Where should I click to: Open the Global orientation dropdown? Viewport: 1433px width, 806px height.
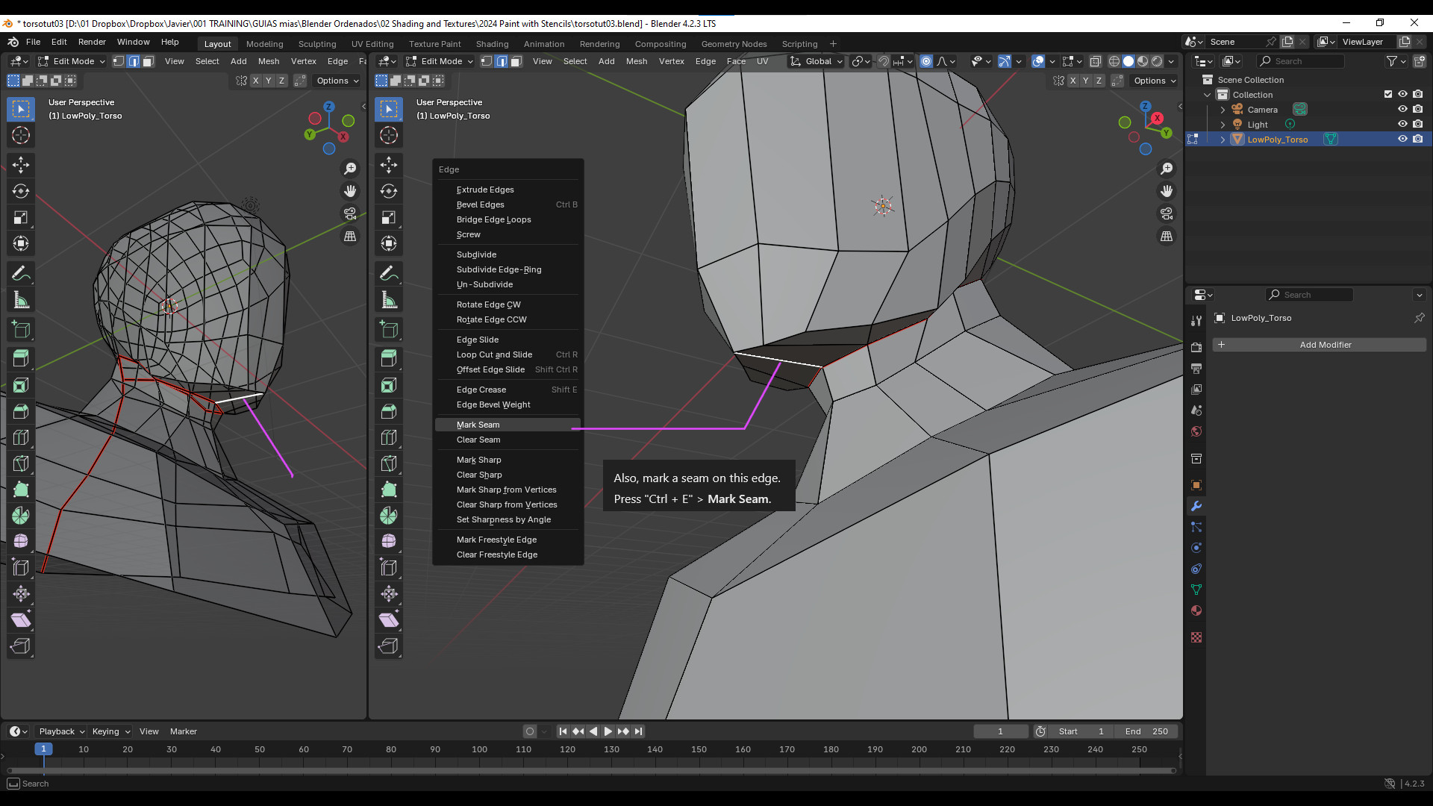click(x=817, y=61)
